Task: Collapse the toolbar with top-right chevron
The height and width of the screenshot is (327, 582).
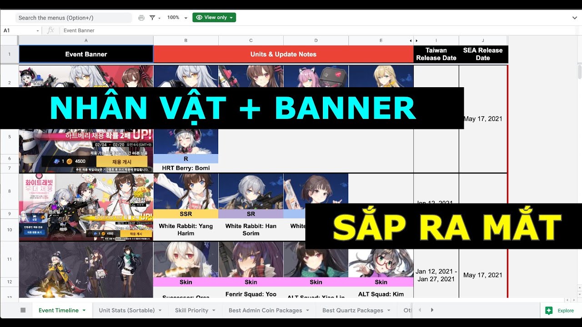Action: click(575, 18)
